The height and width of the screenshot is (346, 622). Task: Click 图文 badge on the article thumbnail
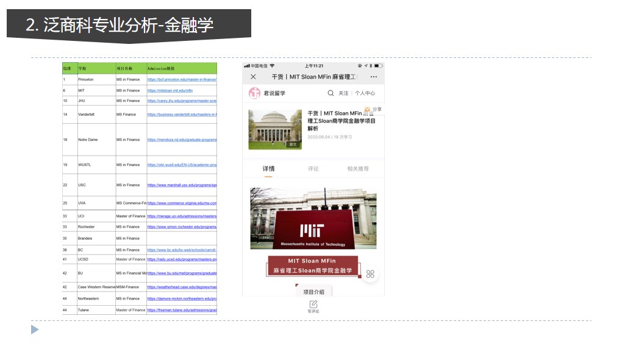293,145
